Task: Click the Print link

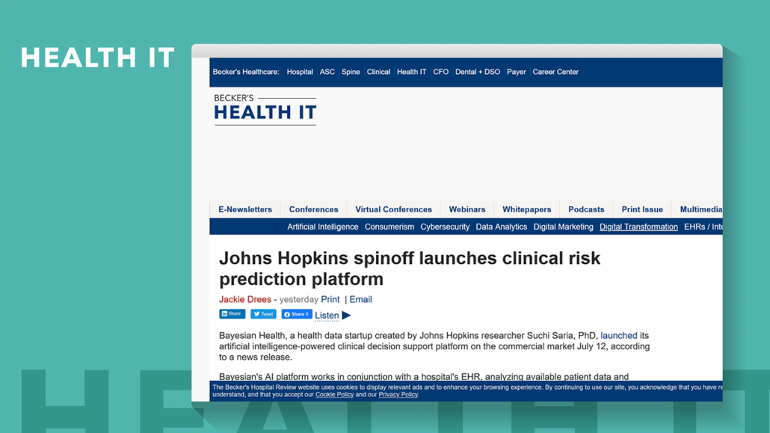Action: click(330, 299)
